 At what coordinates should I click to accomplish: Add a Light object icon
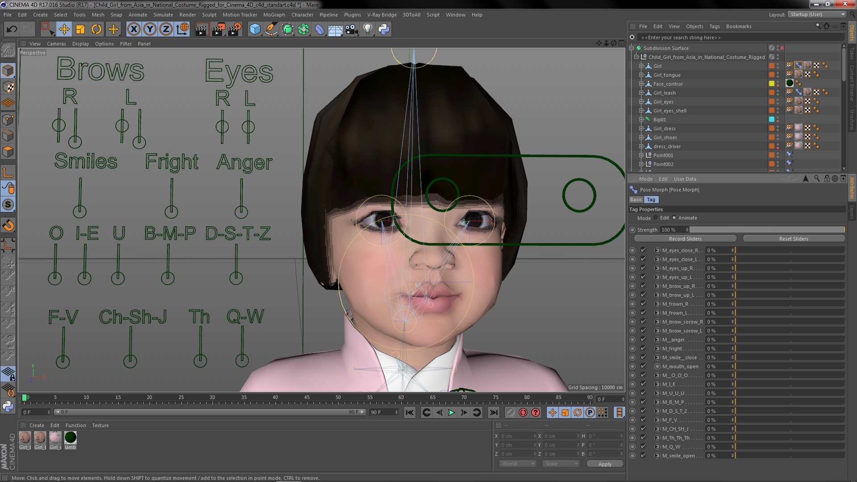pyautogui.click(x=367, y=29)
